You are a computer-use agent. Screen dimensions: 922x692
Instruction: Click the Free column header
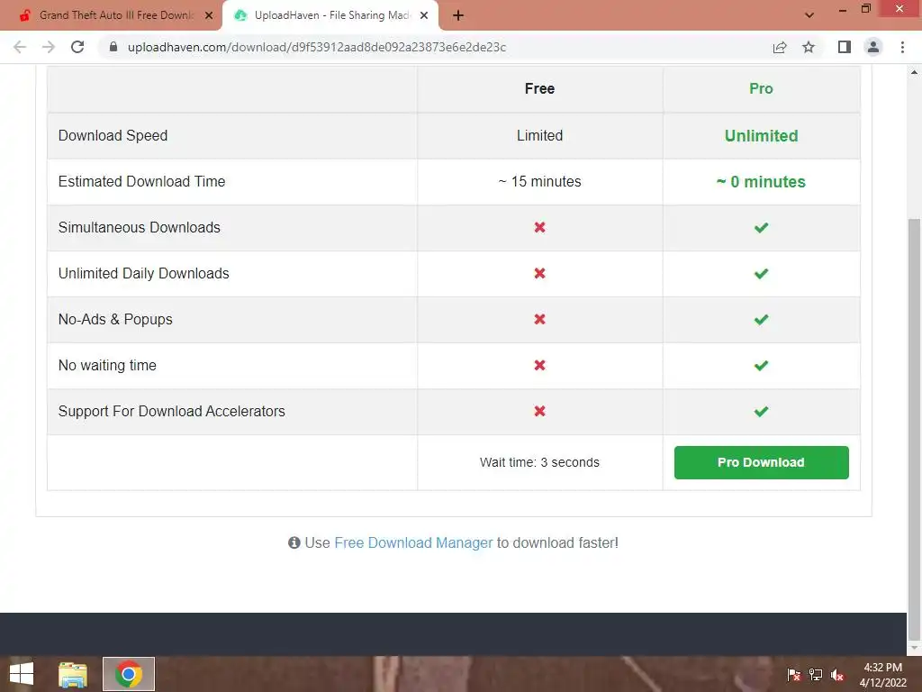(540, 88)
